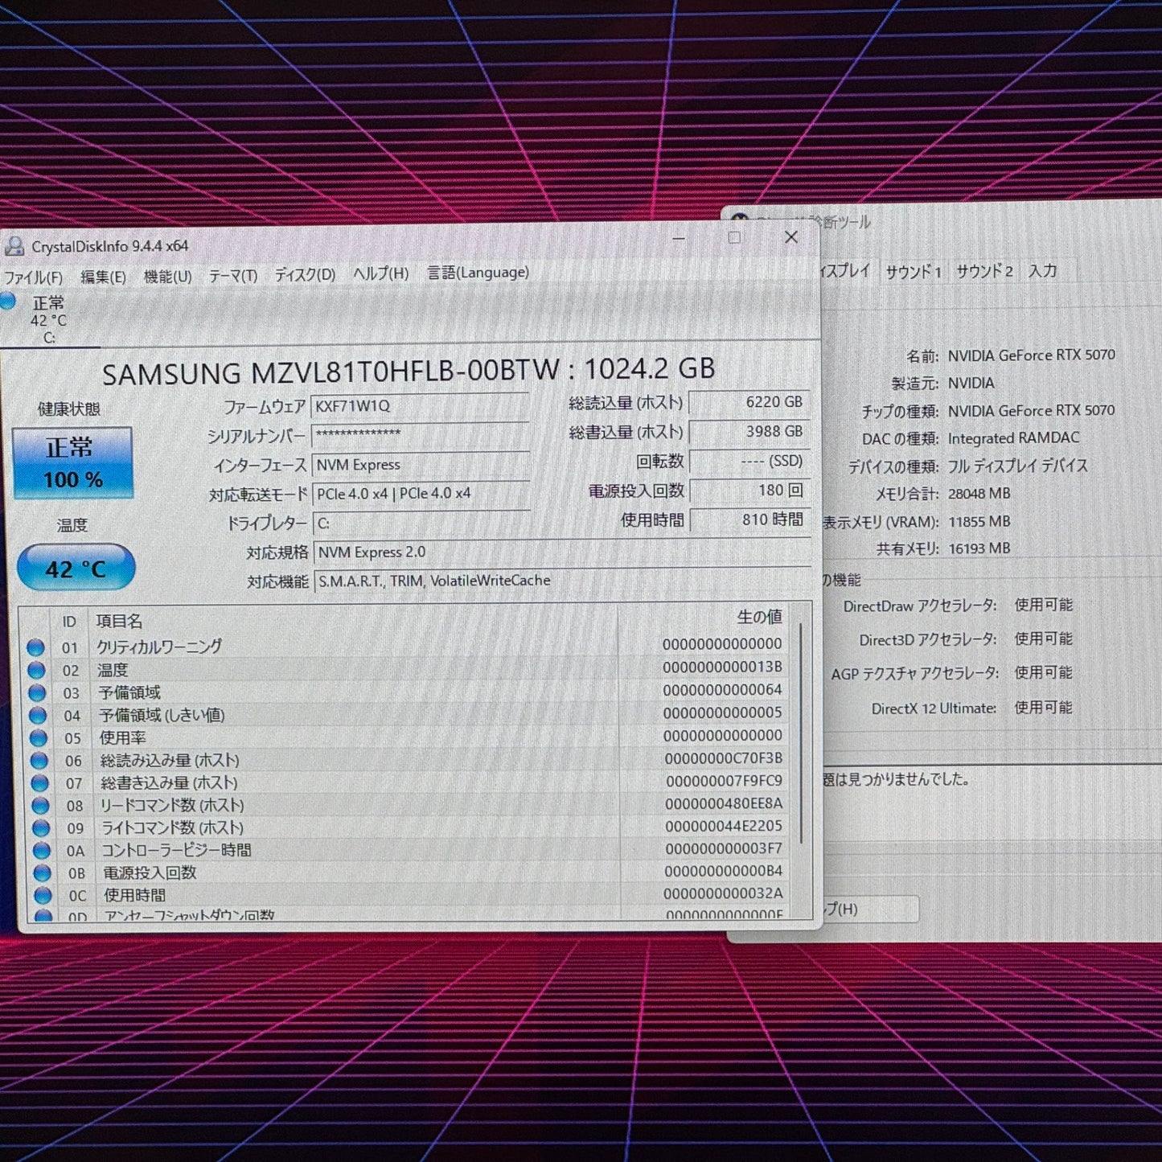Click the CrystalDiskInfo title bar app icon
1162x1162 pixels.
[14, 245]
